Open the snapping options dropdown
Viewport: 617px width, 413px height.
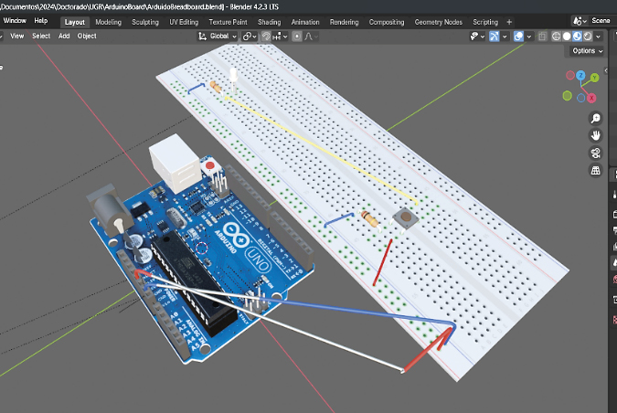click(x=281, y=37)
